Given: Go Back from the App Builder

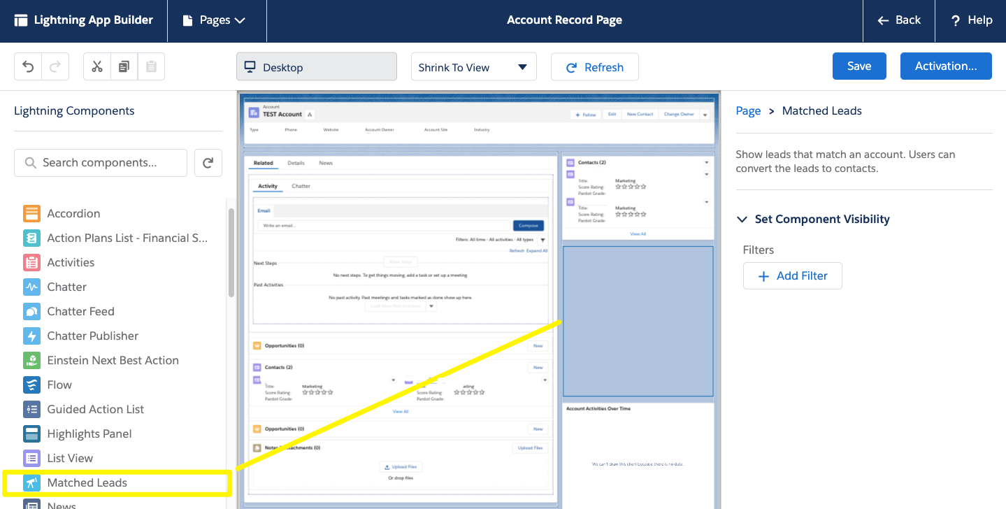Looking at the screenshot, I should tap(900, 20).
